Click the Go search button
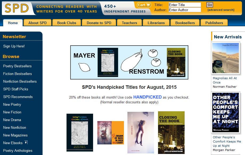 point(210,5)
